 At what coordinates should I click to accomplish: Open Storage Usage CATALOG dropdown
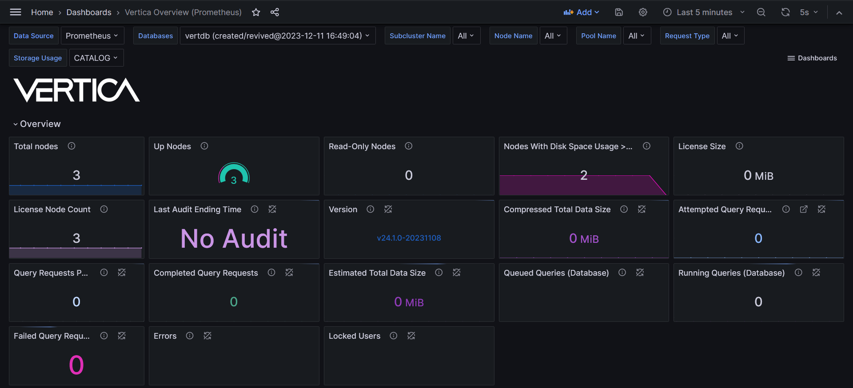(x=96, y=58)
